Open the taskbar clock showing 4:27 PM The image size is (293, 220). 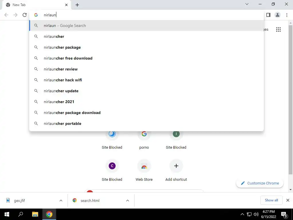point(268,214)
